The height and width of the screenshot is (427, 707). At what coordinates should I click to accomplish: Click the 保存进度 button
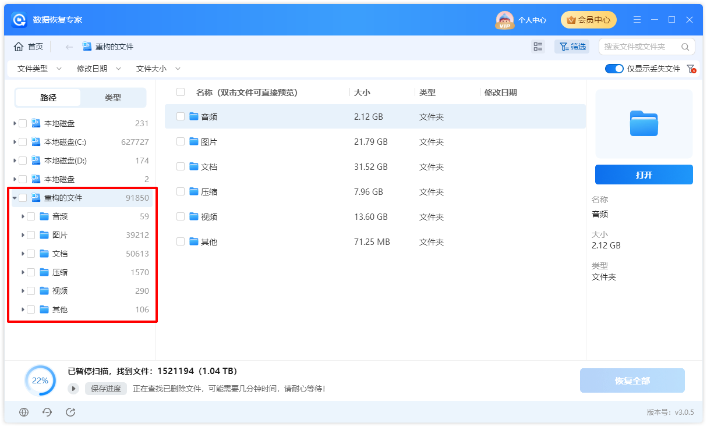[x=106, y=389]
